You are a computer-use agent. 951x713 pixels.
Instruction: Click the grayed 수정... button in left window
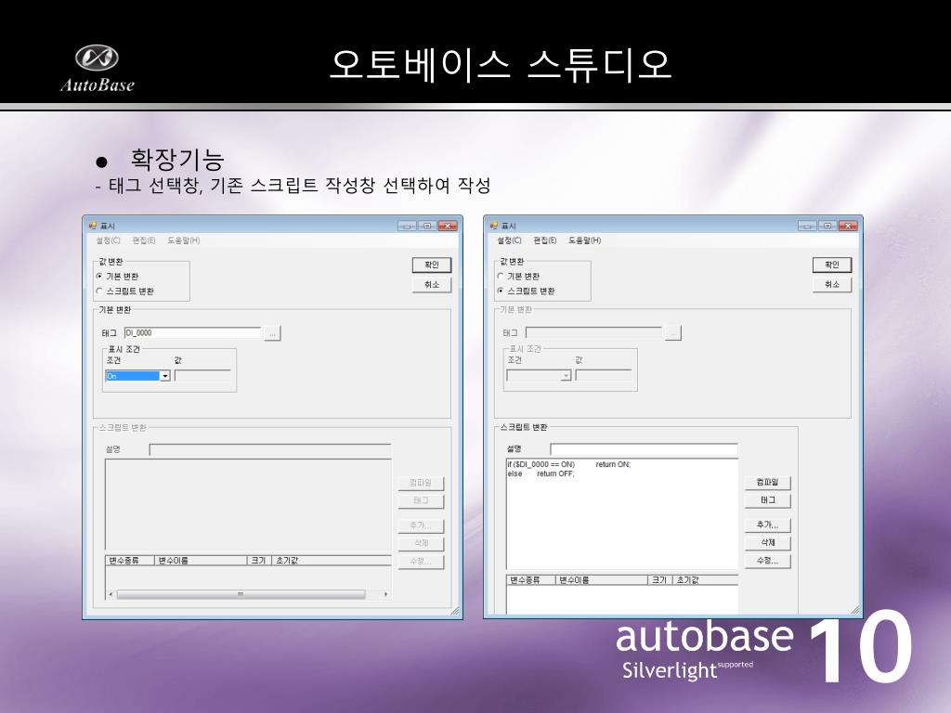click(x=421, y=562)
